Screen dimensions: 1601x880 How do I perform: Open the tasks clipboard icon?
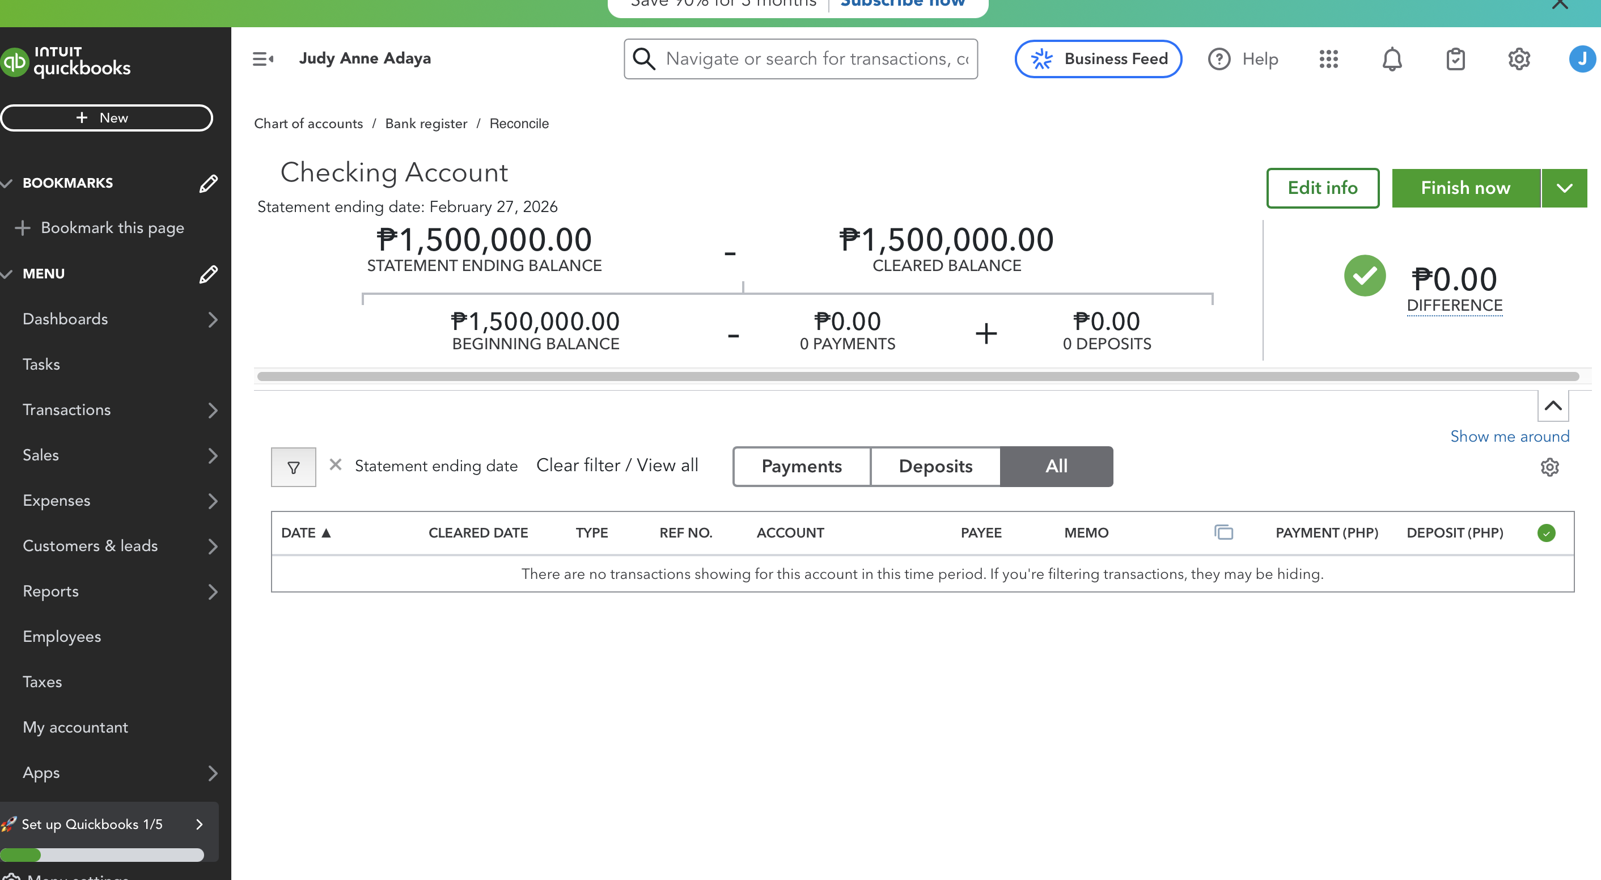[1455, 59]
